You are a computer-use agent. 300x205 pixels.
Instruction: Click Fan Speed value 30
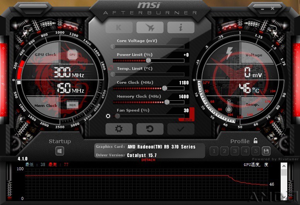click(x=186, y=110)
